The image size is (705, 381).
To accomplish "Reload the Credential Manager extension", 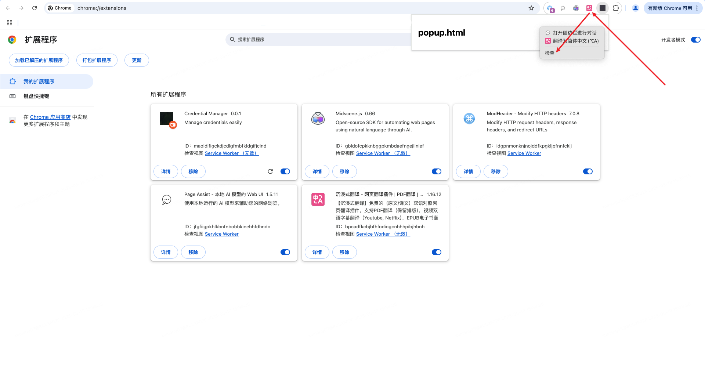I will click(x=270, y=171).
